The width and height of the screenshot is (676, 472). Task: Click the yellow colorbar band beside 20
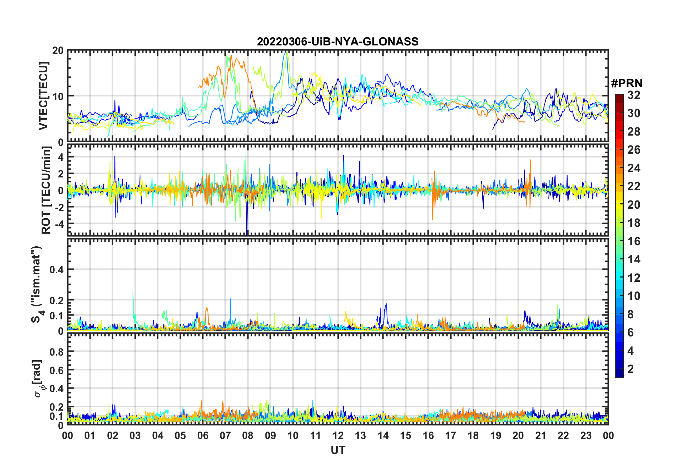[619, 204]
